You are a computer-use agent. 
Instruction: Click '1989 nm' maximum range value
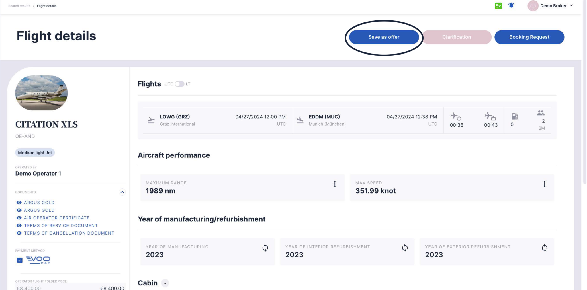coord(161,191)
